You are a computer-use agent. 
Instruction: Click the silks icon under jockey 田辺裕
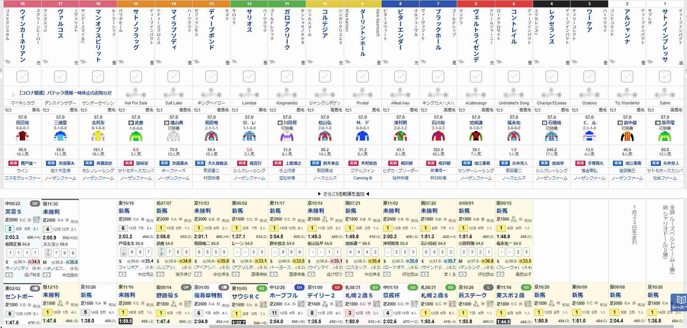coord(22,136)
